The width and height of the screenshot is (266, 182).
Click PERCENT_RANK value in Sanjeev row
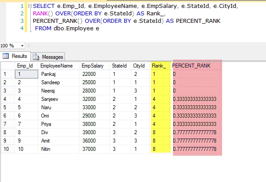(195, 99)
